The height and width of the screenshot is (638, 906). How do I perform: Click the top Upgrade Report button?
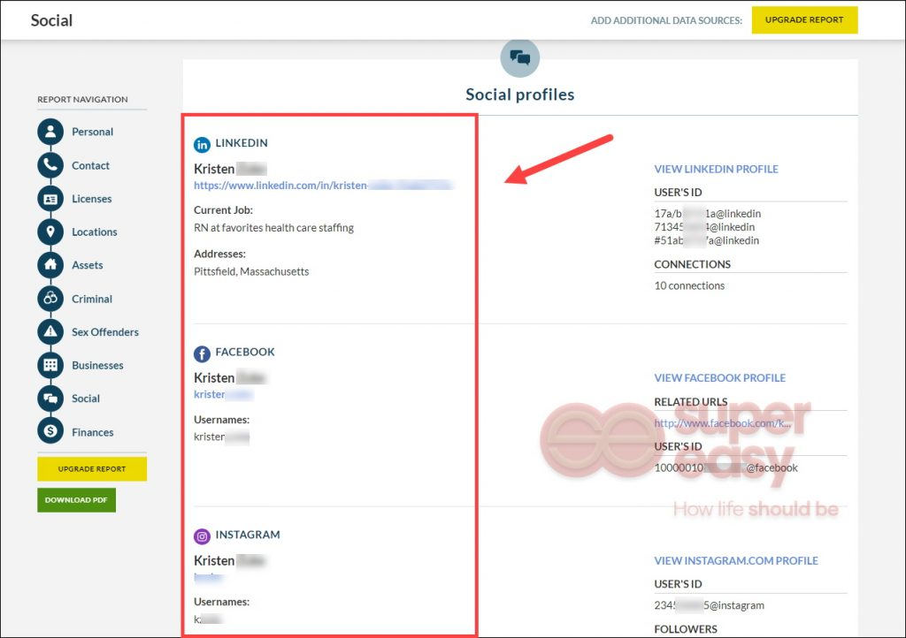[804, 19]
